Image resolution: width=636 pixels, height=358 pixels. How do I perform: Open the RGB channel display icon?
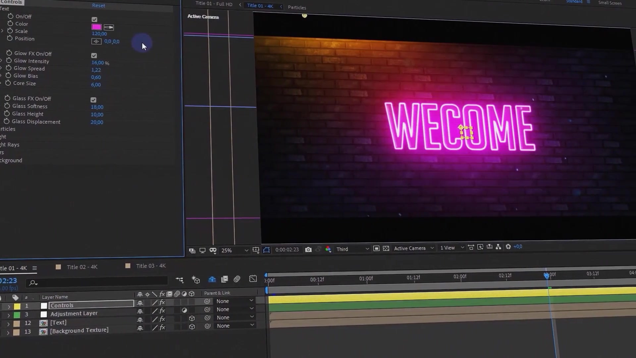(x=328, y=249)
